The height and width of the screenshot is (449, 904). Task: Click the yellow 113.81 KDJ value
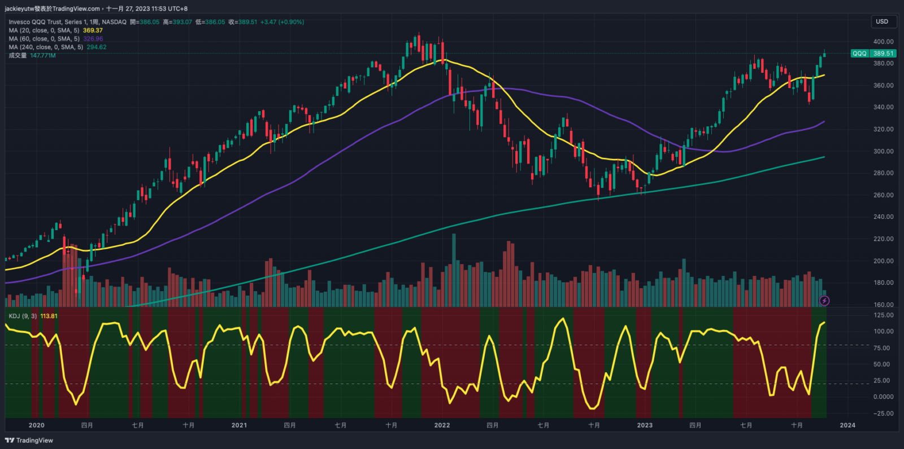click(x=49, y=316)
